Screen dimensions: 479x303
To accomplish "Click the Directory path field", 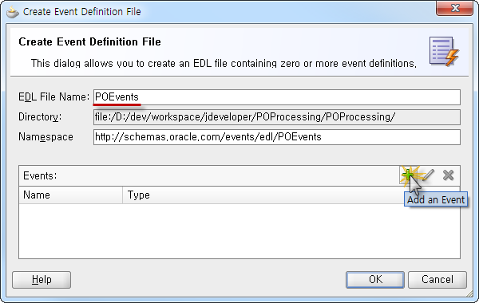I will pos(277,117).
